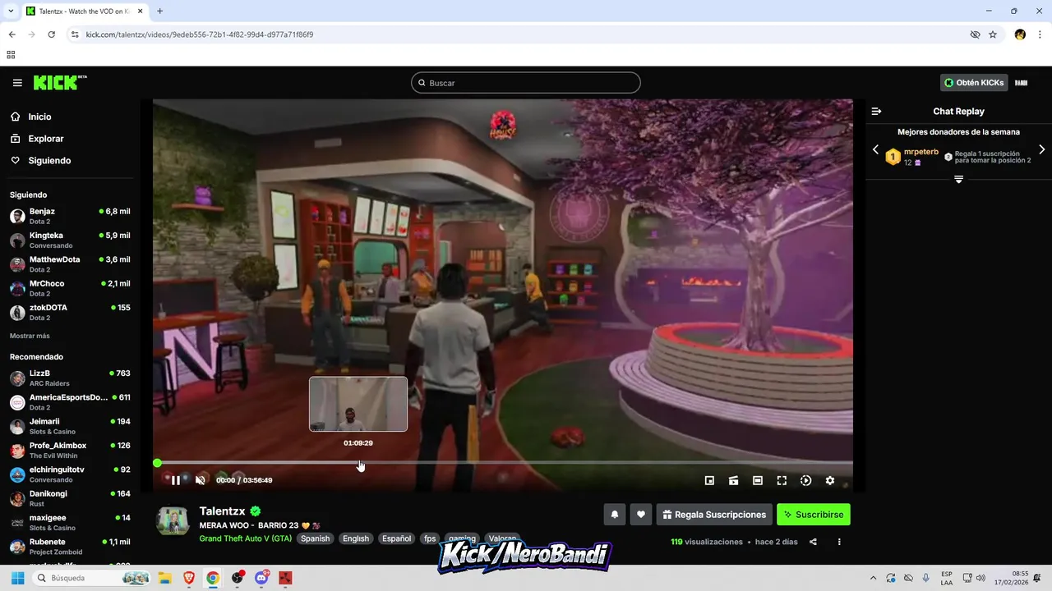Open playback speed options
The image size is (1052, 591).
coord(805,480)
